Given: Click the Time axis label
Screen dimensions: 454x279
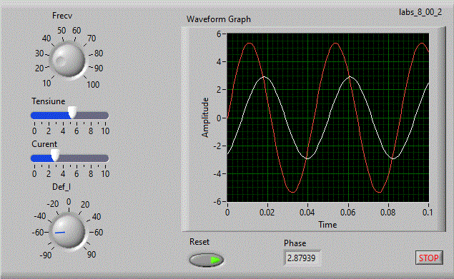Looking at the screenshot, I should pos(327,225).
